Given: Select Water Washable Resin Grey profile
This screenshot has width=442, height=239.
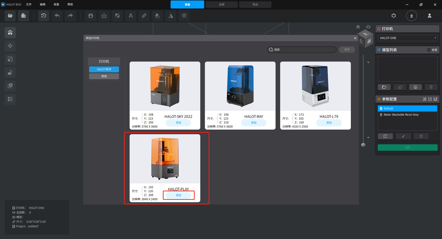Looking at the screenshot, I should (x=407, y=114).
